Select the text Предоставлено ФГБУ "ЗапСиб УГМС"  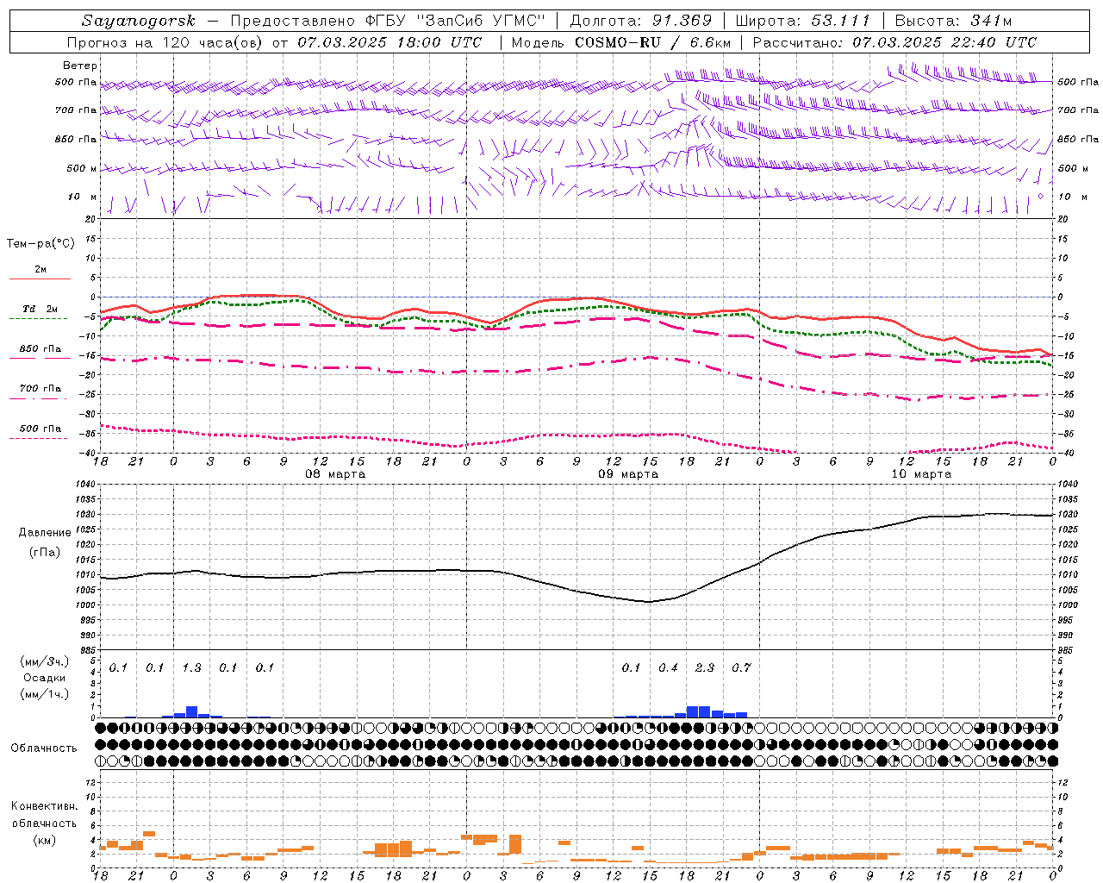tap(388, 21)
